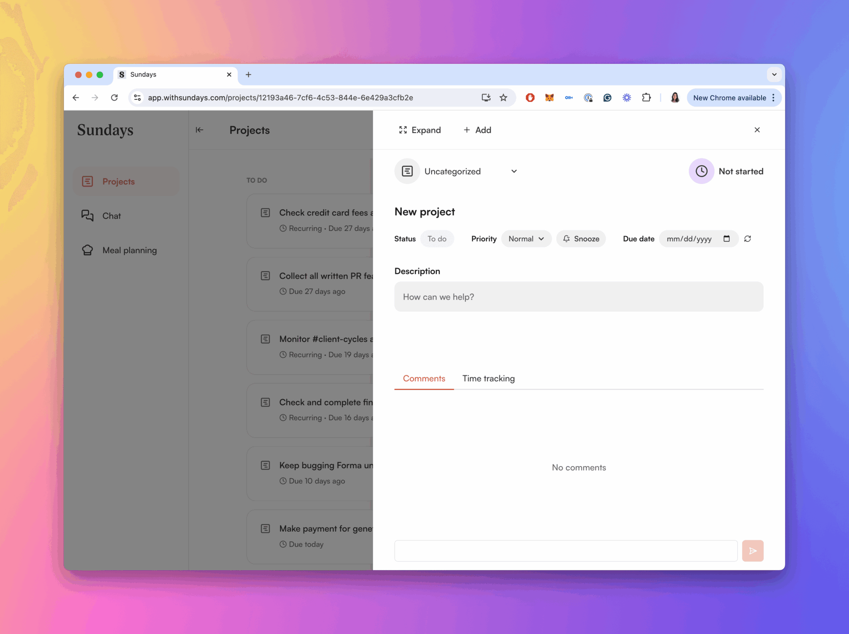Click the Snooze bell button
This screenshot has width=849, height=634.
581,239
